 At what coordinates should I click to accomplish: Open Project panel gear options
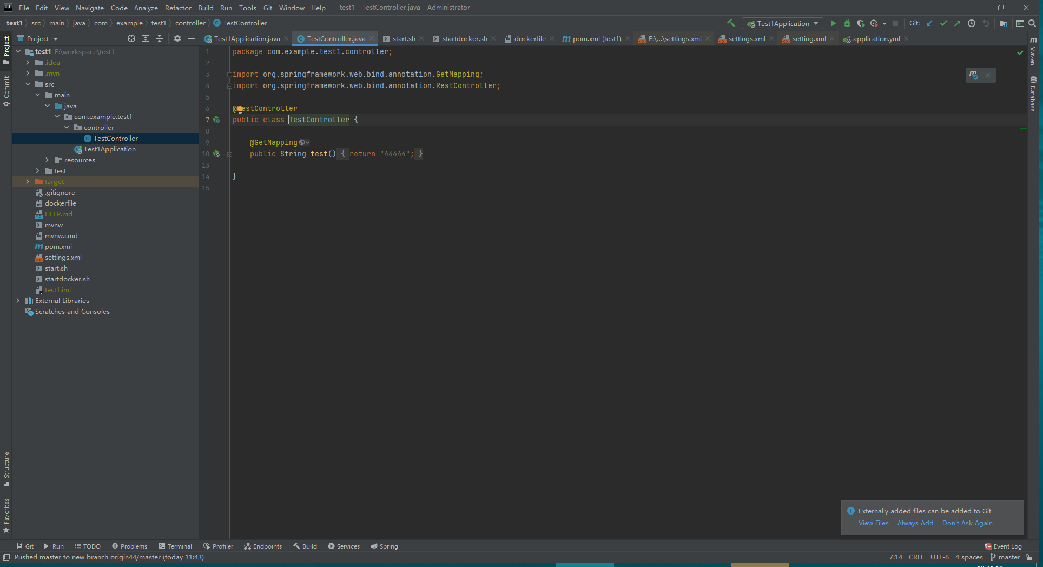coord(177,38)
